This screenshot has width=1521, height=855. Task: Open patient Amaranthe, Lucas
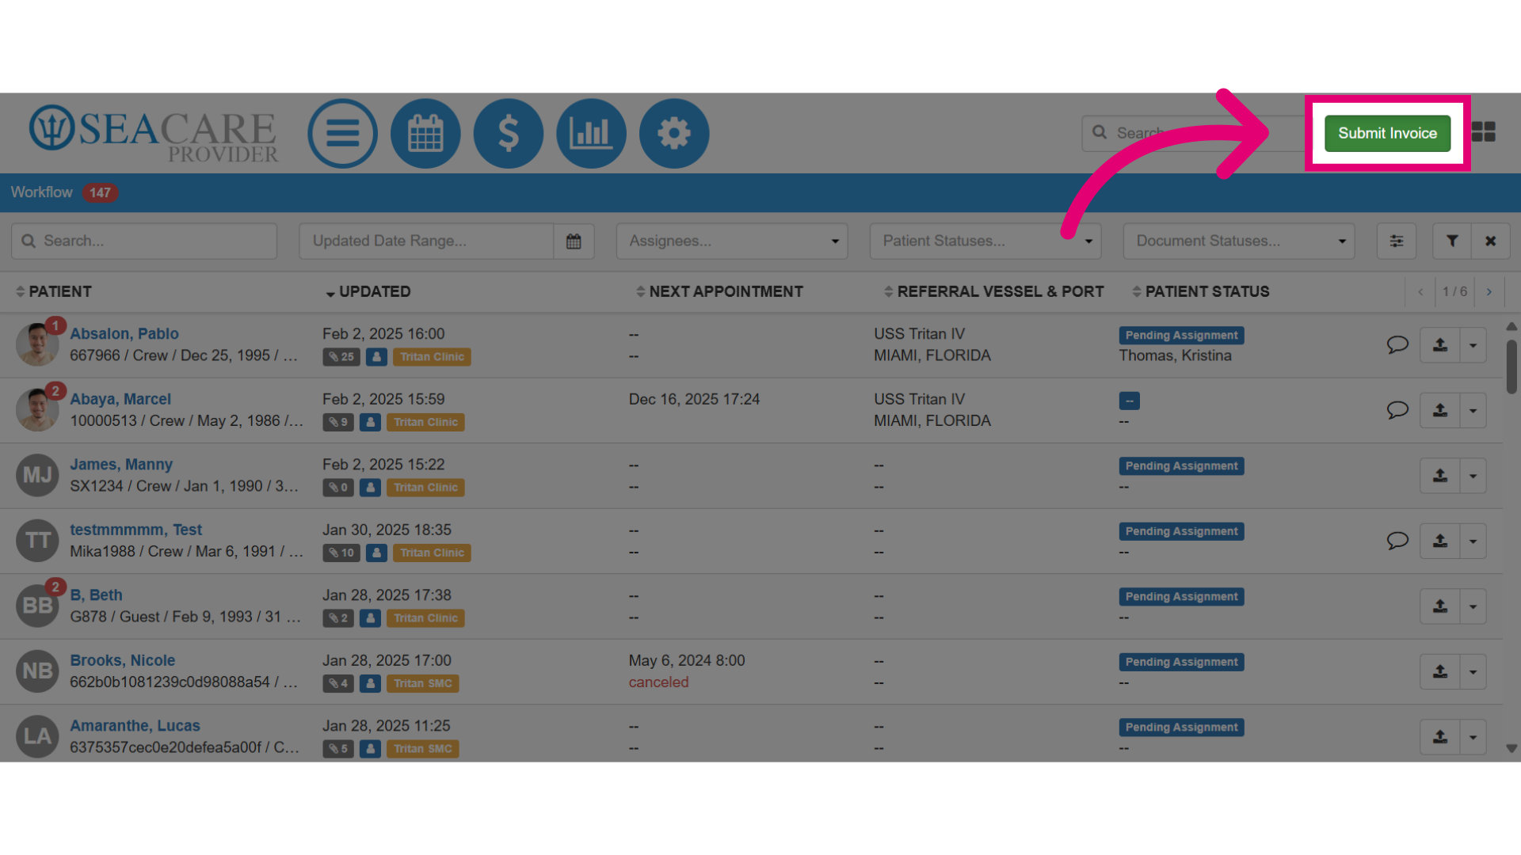tap(135, 725)
